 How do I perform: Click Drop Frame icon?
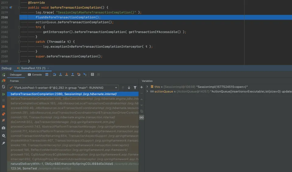pos(79,74)
